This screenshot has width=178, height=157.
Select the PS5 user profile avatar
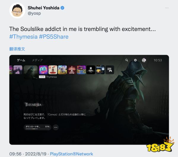click(144, 60)
